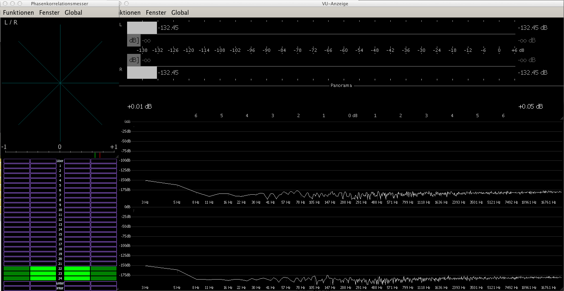Click the -1 correlation scale label
This screenshot has width=564, height=291.
click(x=4, y=147)
